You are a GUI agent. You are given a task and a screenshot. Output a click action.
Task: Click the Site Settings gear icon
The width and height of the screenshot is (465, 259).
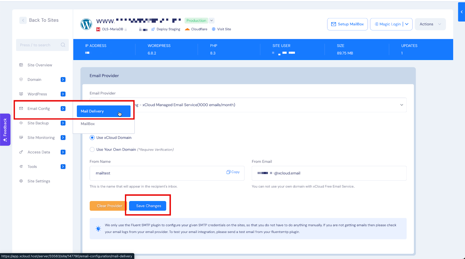[21, 181]
